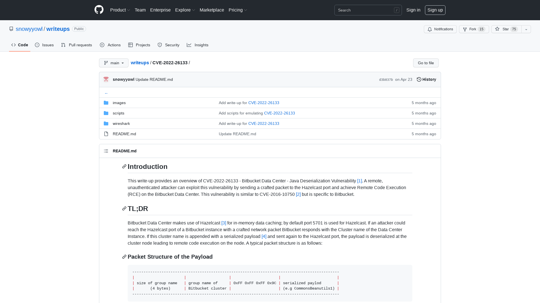Open the Pull requests tab
This screenshot has width=540, height=303.
coord(76,45)
